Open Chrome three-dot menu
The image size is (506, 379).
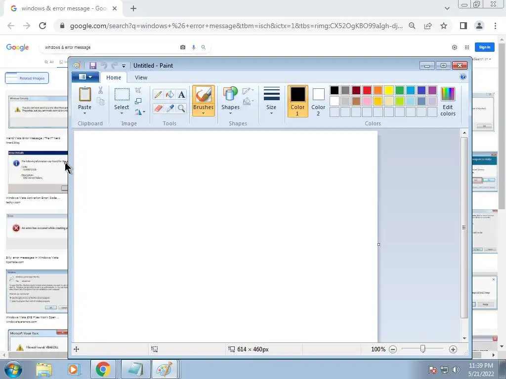pyautogui.click(x=495, y=26)
